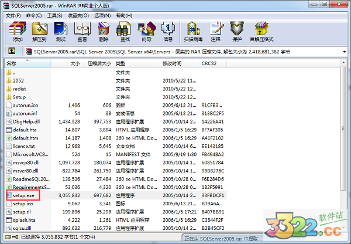
Task: Click the Delete (删除) toolbar icon
Action: [x=104, y=29]
